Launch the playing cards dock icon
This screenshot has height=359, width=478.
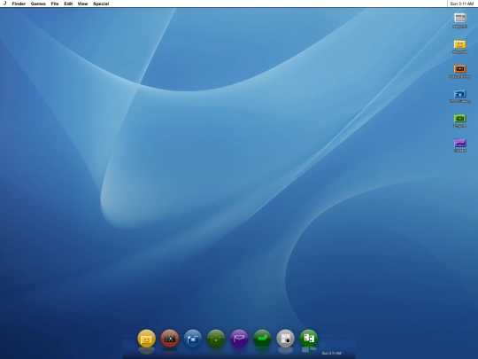[309, 339]
